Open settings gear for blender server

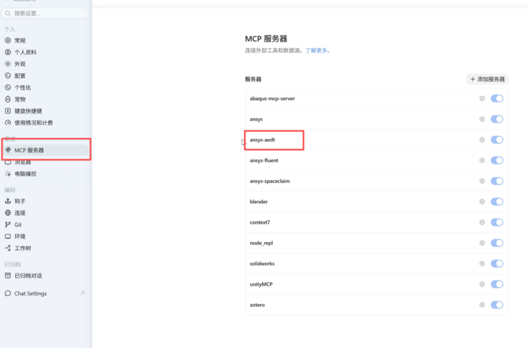pyautogui.click(x=482, y=201)
